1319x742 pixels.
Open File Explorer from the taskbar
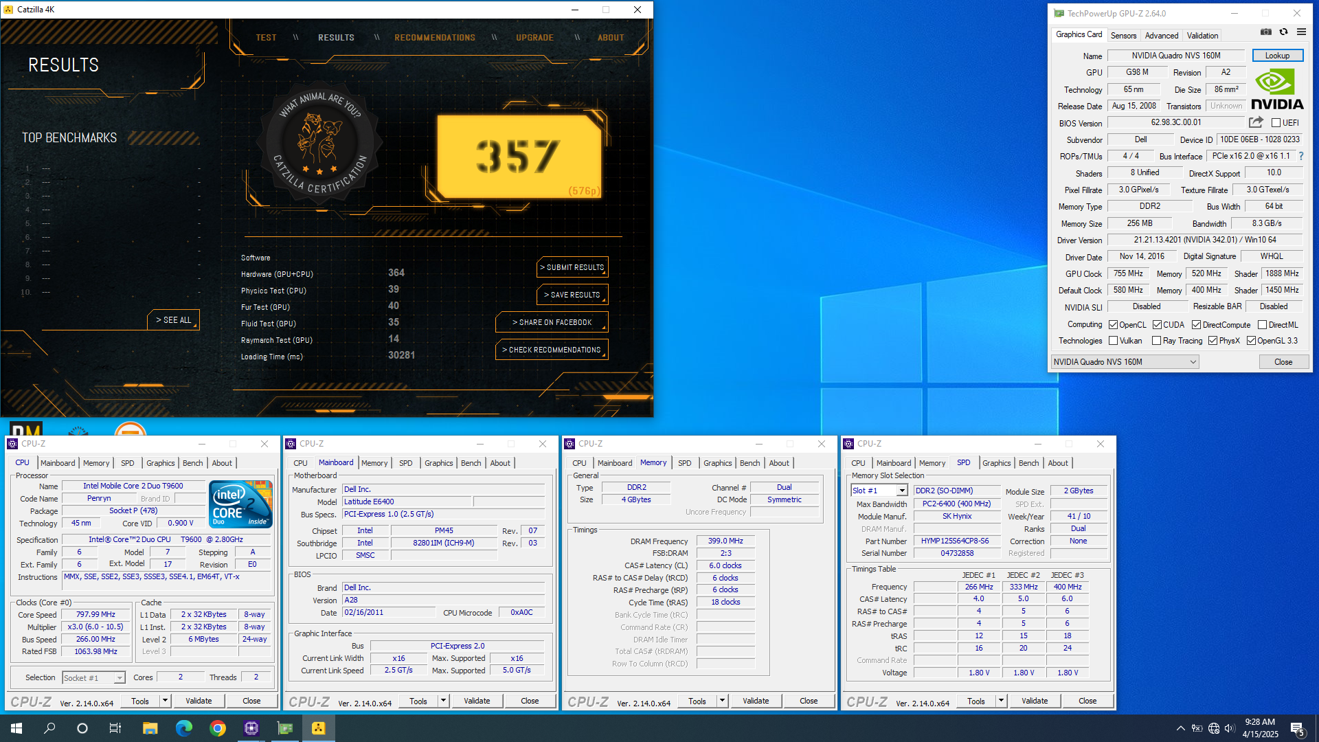click(150, 728)
